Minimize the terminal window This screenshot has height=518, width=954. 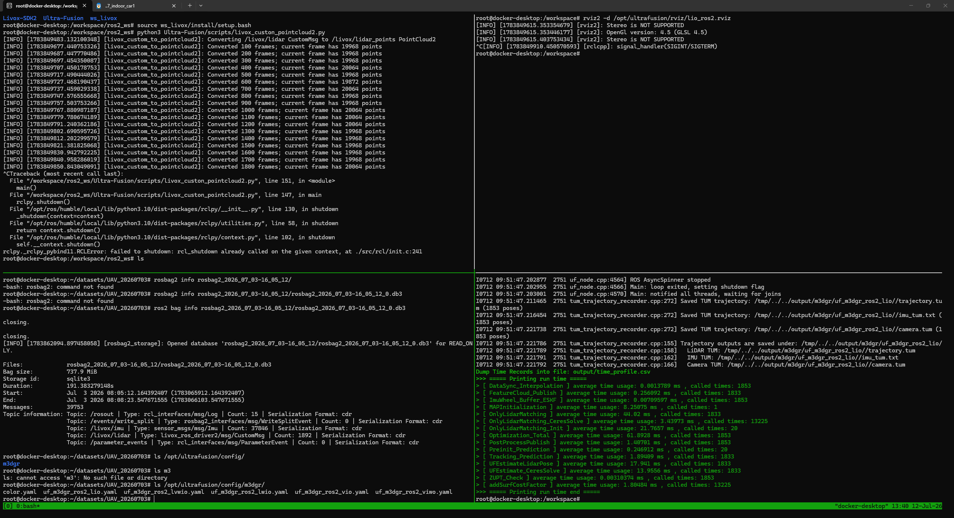click(x=911, y=6)
